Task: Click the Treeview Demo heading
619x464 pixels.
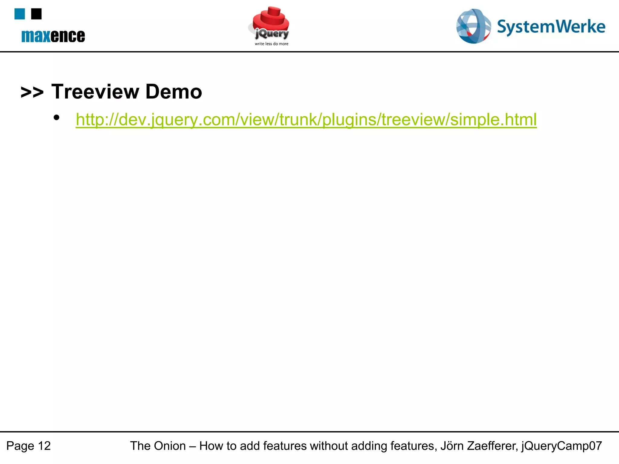Action: [x=127, y=92]
